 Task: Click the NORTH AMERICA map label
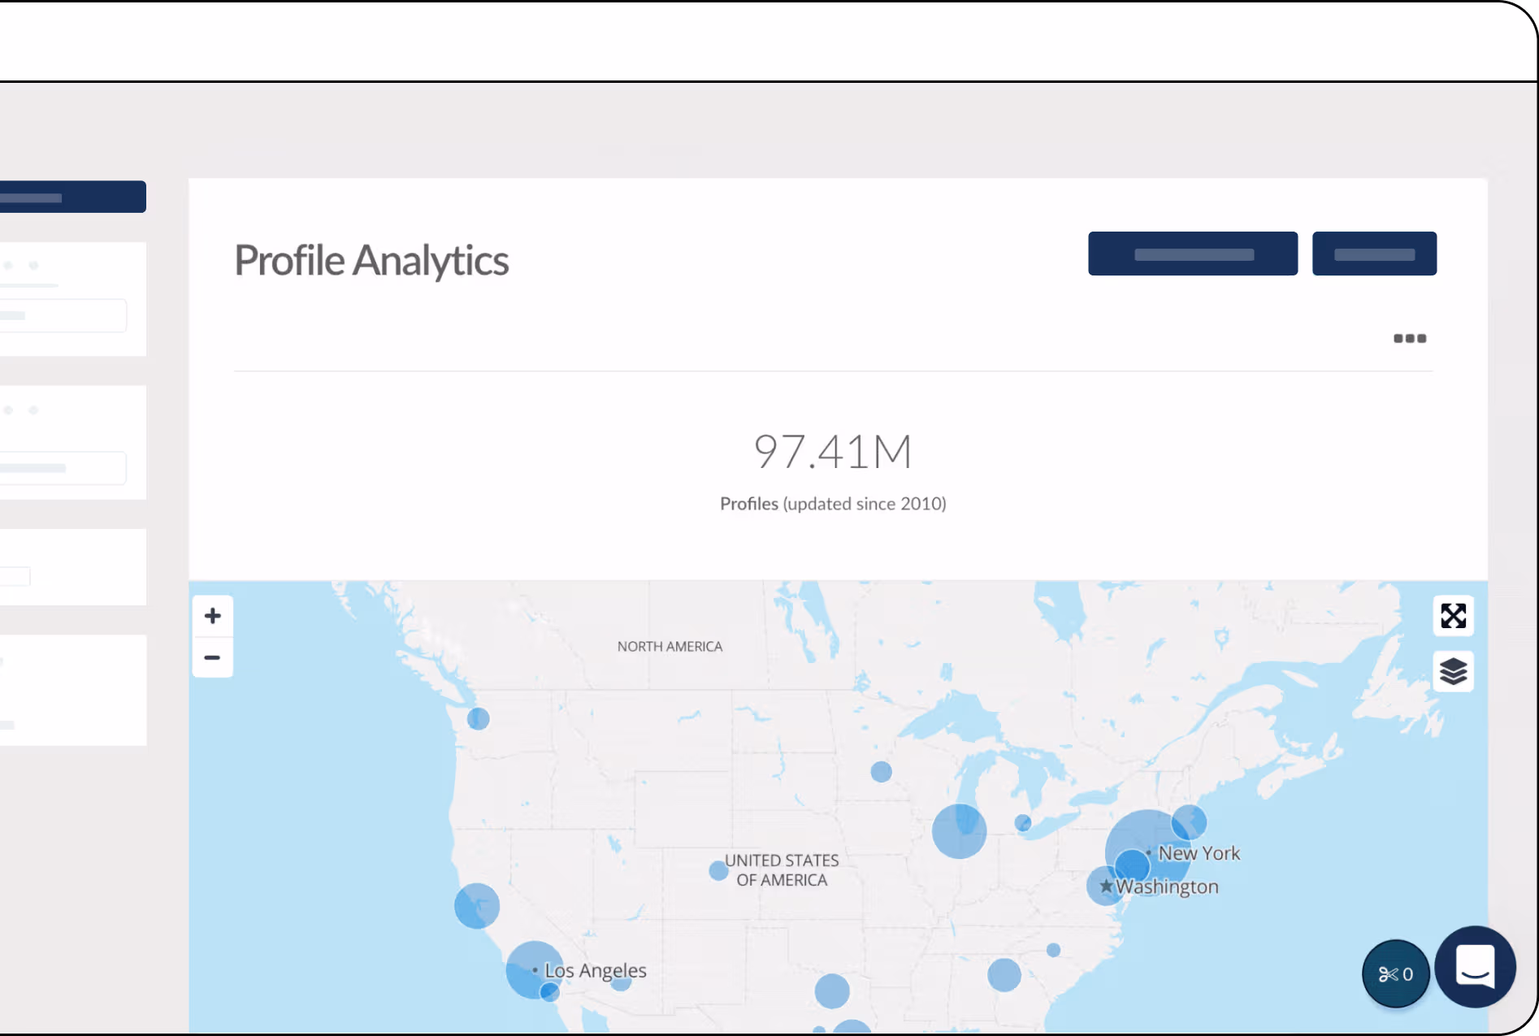click(x=670, y=647)
